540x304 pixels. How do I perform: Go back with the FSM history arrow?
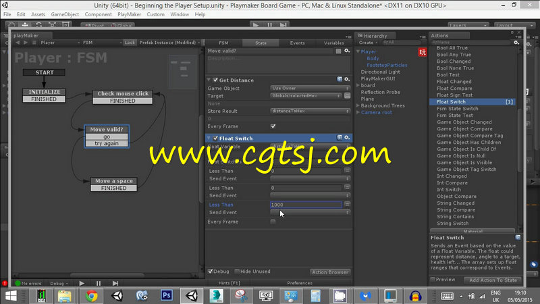click(18, 43)
